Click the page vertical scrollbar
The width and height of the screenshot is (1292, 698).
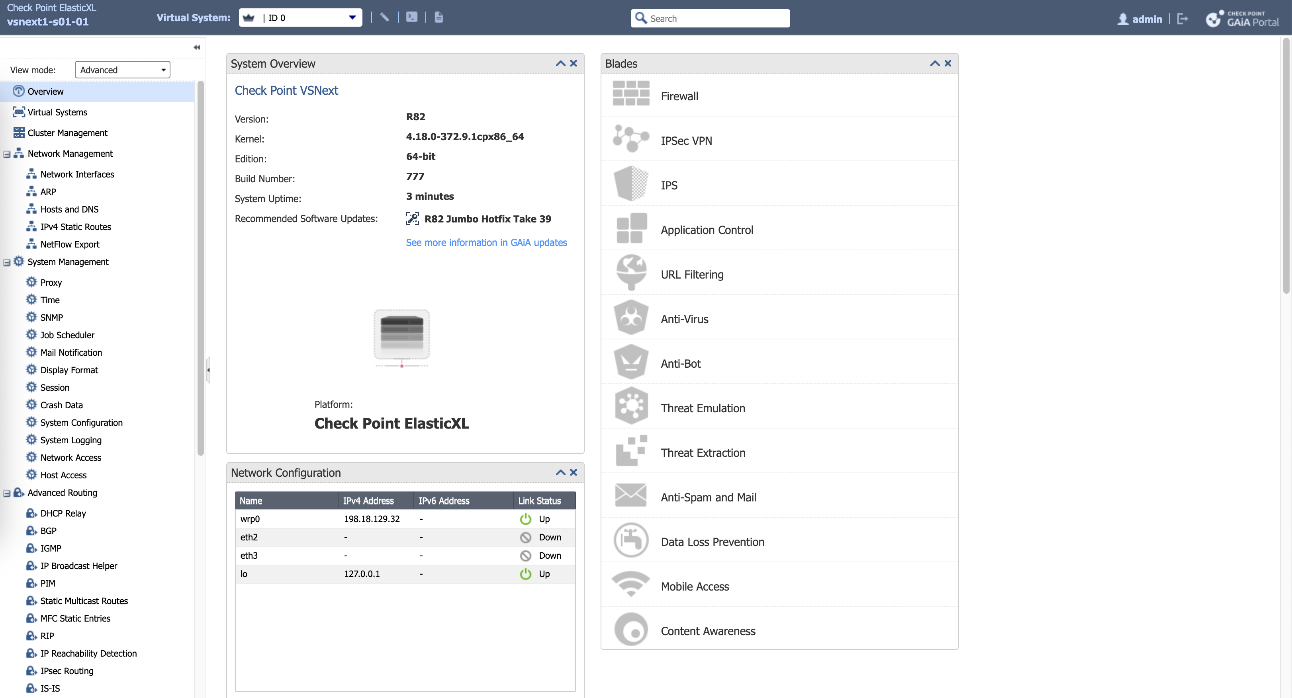tap(1286, 166)
